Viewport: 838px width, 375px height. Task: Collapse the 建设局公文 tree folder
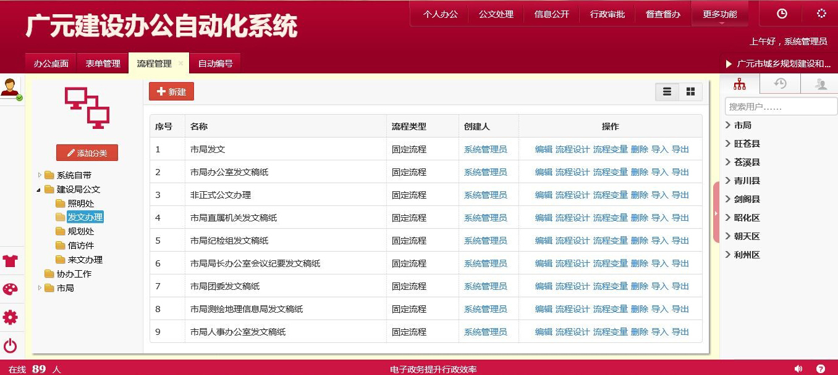[40, 189]
